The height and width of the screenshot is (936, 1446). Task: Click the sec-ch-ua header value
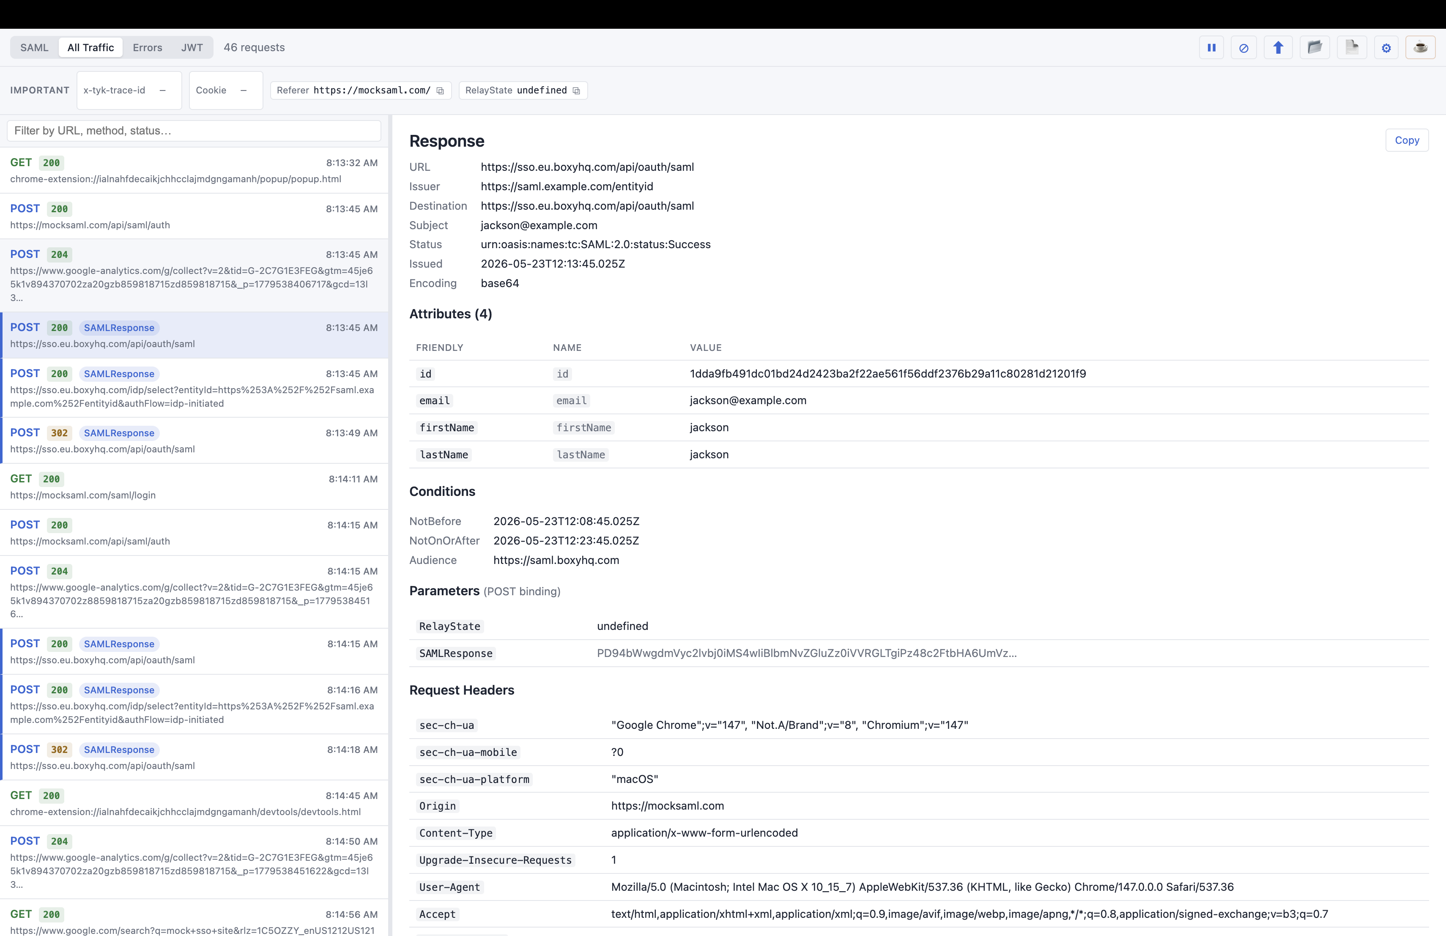tap(789, 725)
